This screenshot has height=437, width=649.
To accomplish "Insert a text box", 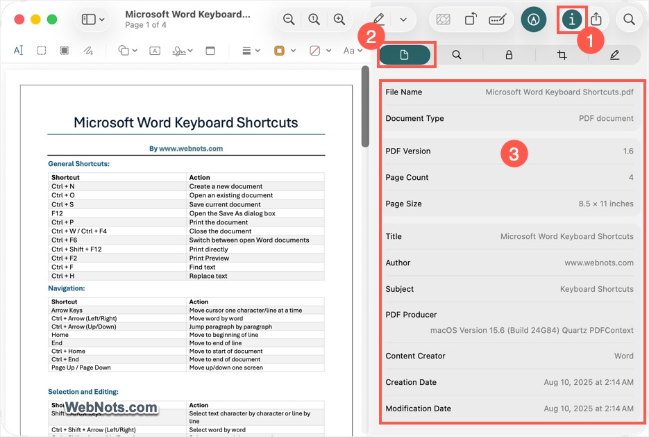I will coord(155,51).
